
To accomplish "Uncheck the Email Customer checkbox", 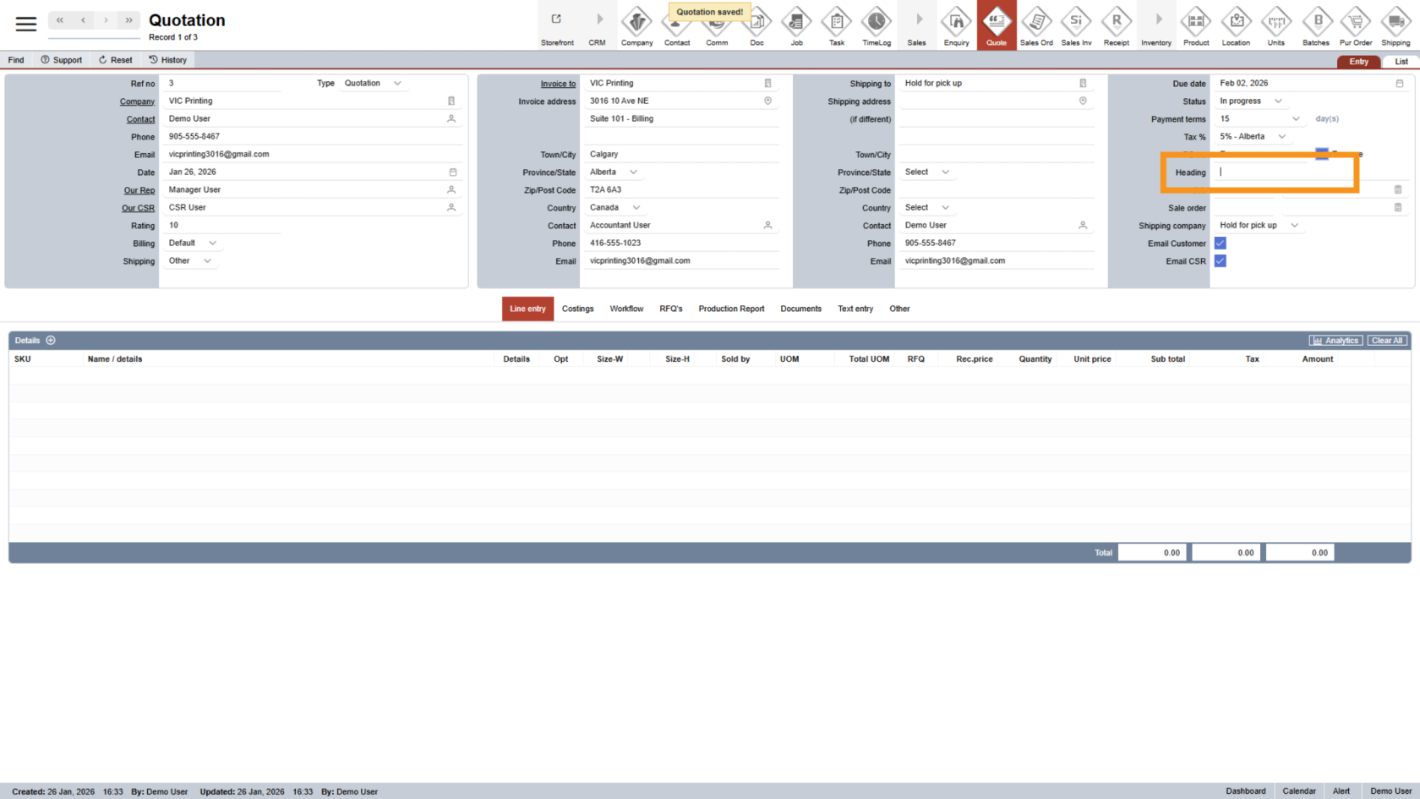I will pyautogui.click(x=1221, y=244).
